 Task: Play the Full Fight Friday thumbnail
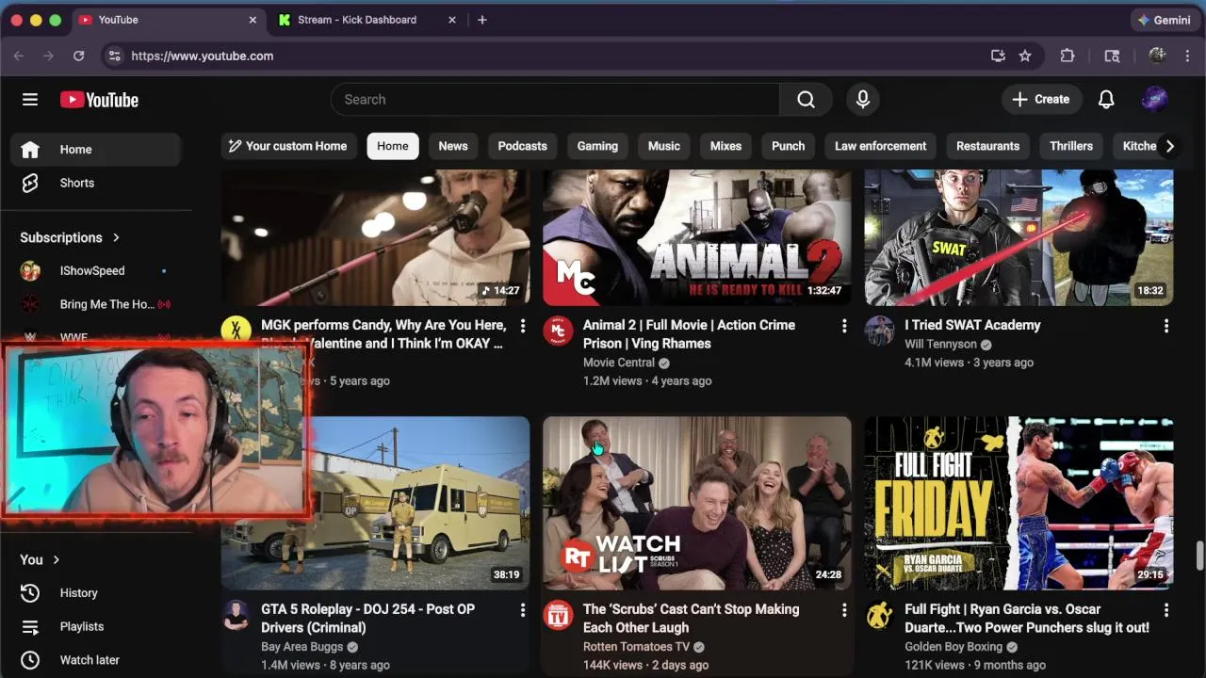pos(1019,503)
